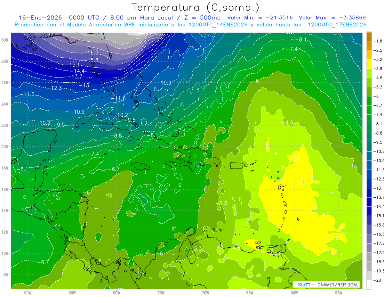Click the 'SisTT - ONAMET/REP.DOM.' credit box
The width and height of the screenshot is (384, 297).
pos(326,285)
